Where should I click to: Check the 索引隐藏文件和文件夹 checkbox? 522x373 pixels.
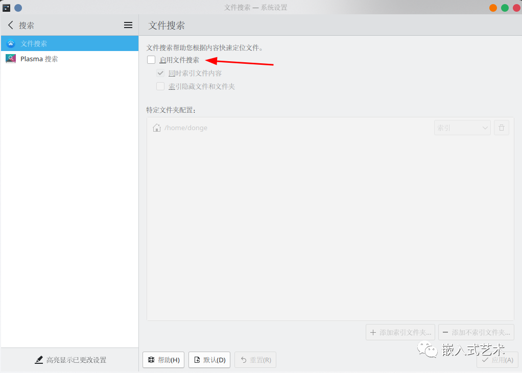pos(160,86)
